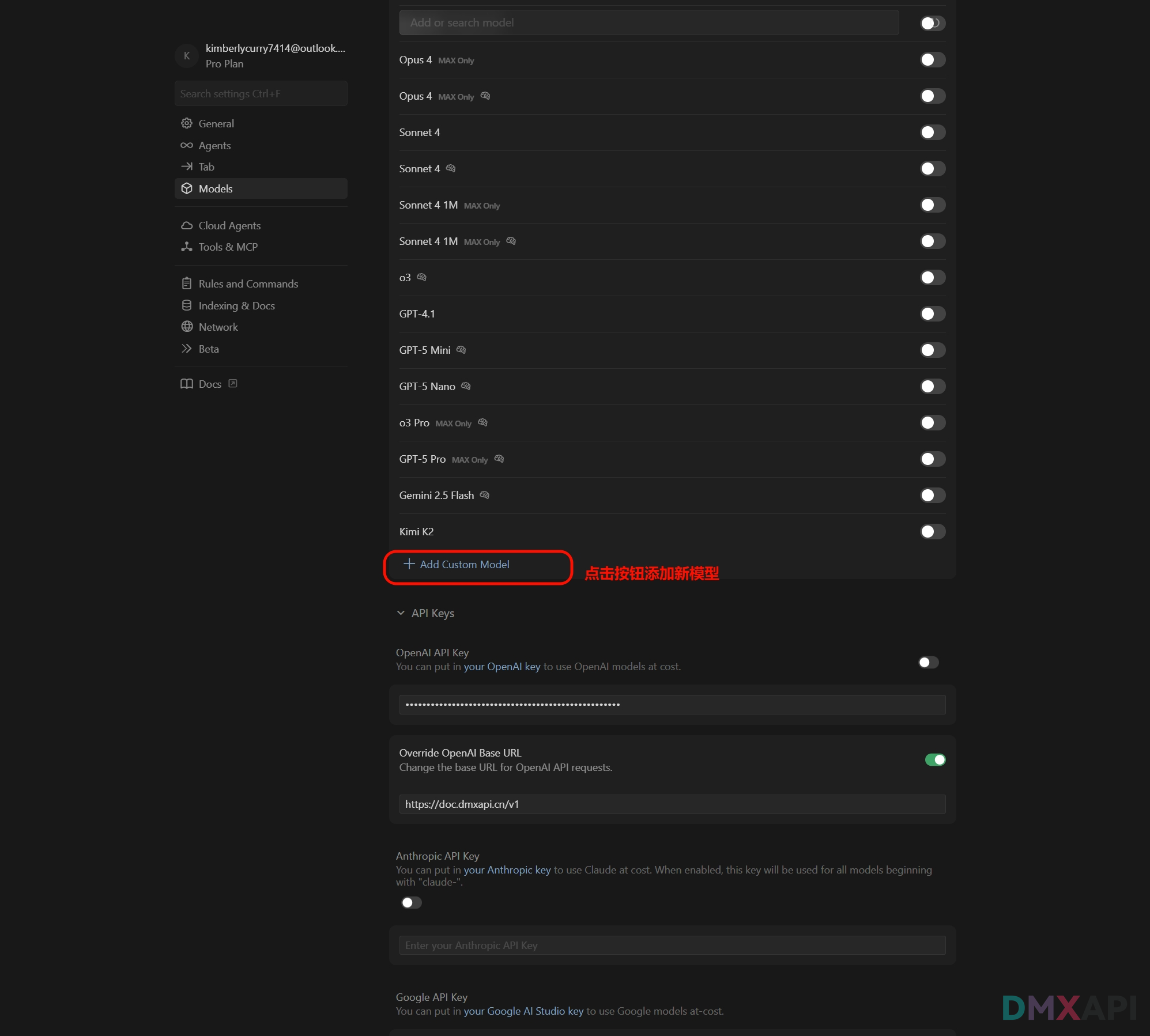The width and height of the screenshot is (1150, 1036).
Task: Click the Tab arrow icon in sidebar
Action: point(186,167)
